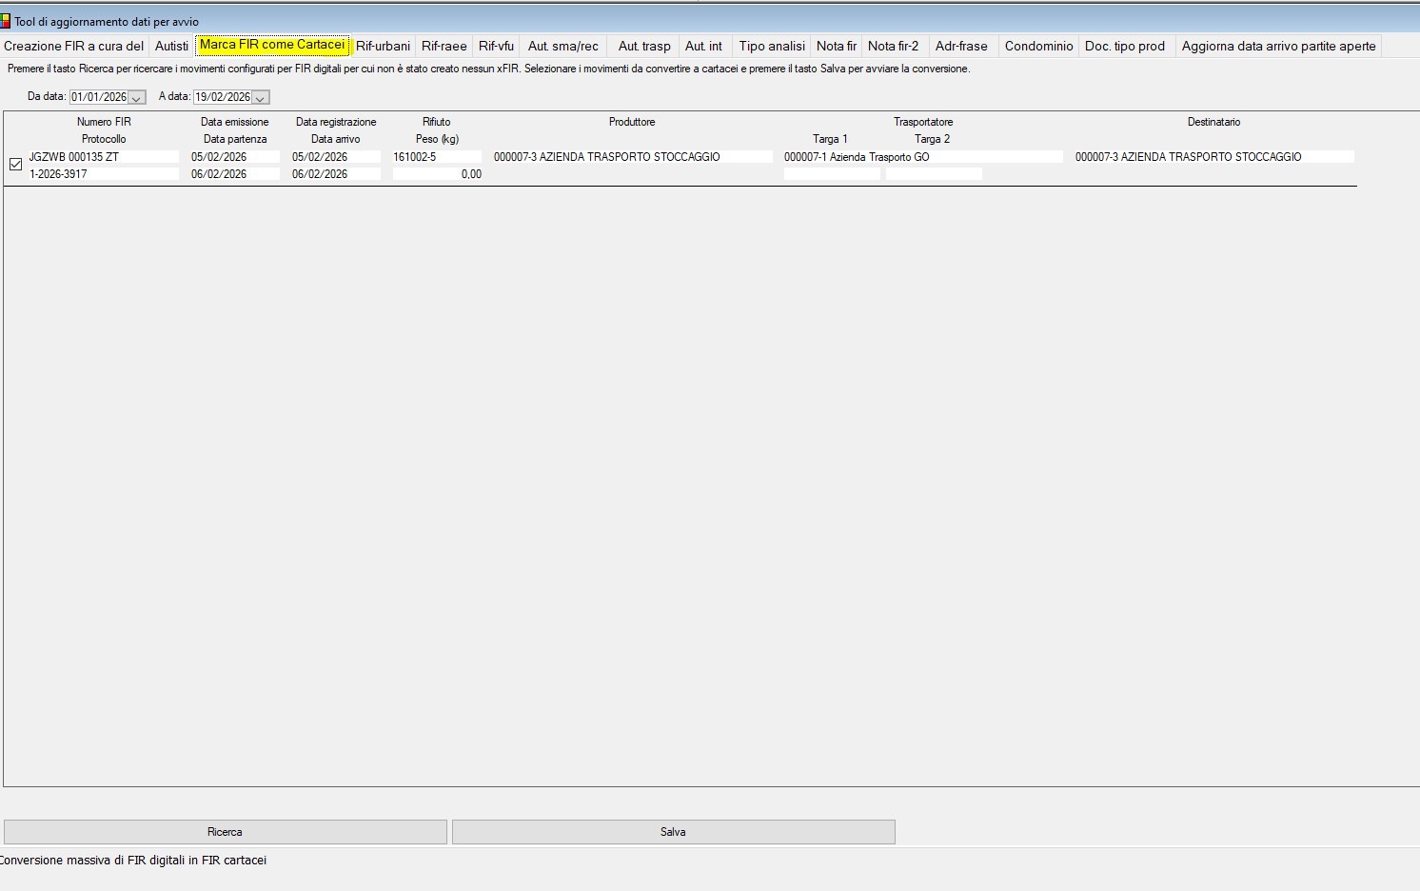
Task: Select the Rif-urbani tab
Action: 383,46
